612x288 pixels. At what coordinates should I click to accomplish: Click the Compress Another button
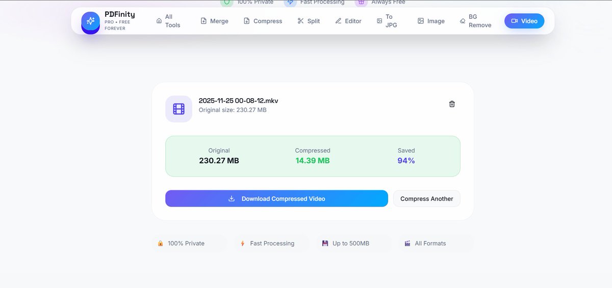click(x=427, y=198)
